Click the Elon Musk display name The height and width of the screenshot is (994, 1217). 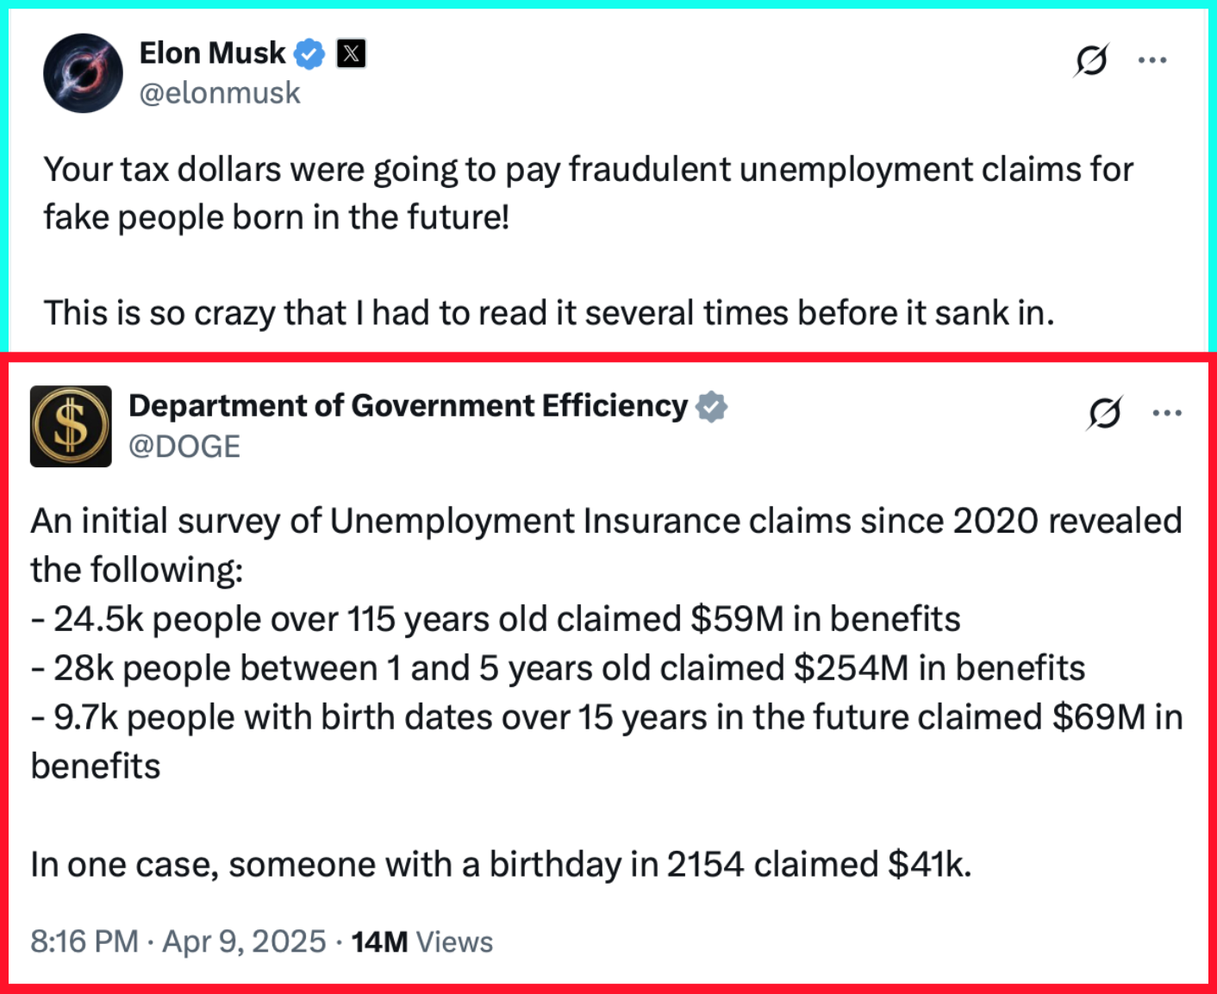pyautogui.click(x=212, y=53)
